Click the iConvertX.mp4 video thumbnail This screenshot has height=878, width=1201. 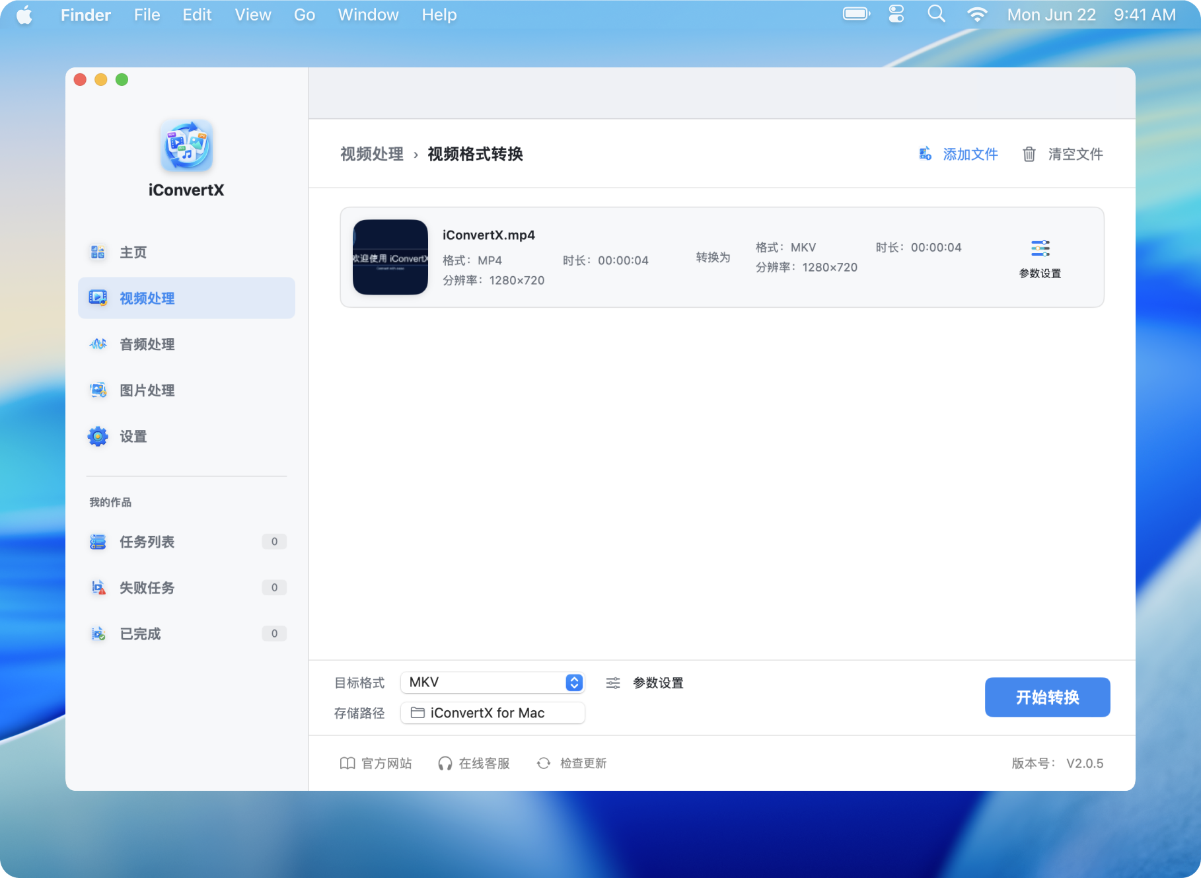tap(390, 257)
